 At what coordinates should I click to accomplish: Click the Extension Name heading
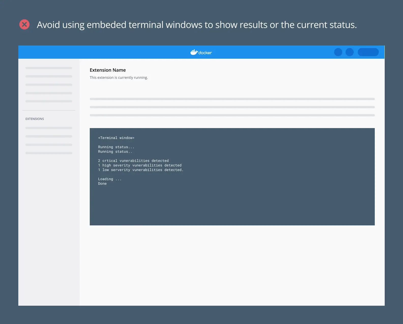[x=108, y=70]
